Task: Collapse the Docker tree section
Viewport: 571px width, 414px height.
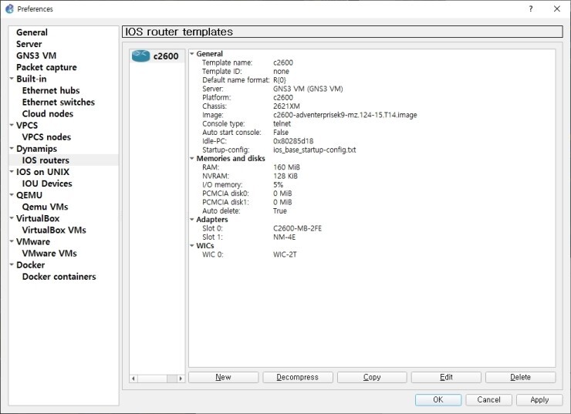Action: coord(12,264)
